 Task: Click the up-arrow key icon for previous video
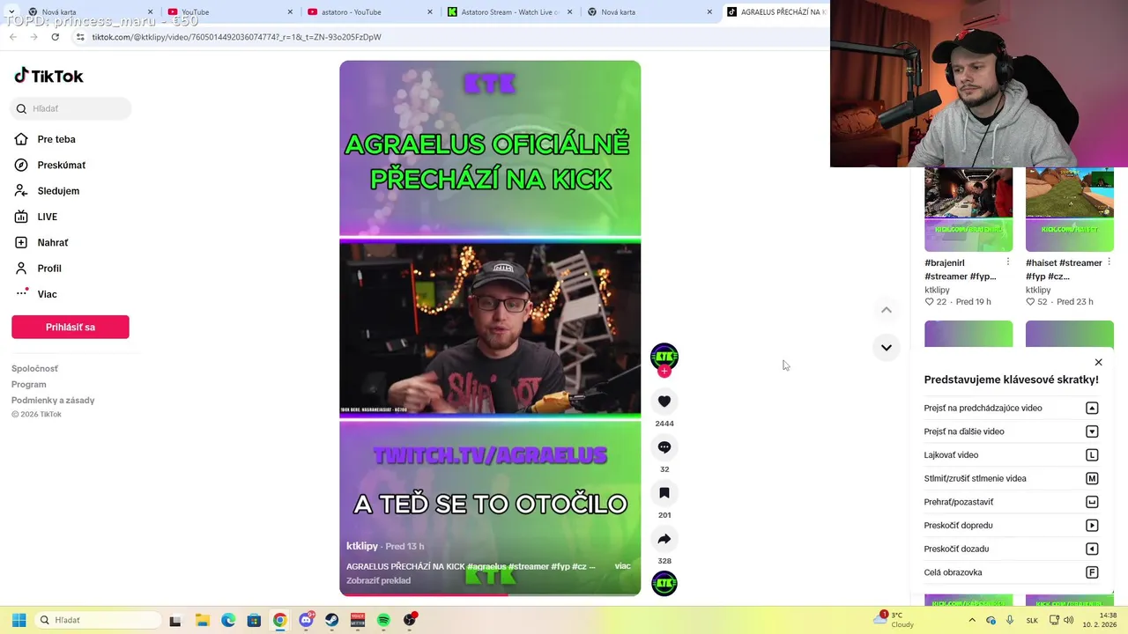[x=1092, y=408]
